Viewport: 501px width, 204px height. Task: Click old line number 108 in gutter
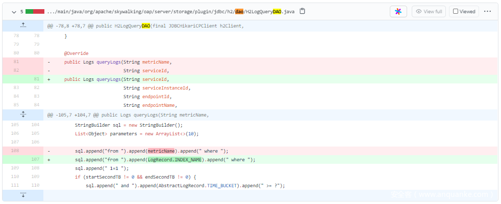pos(16,151)
